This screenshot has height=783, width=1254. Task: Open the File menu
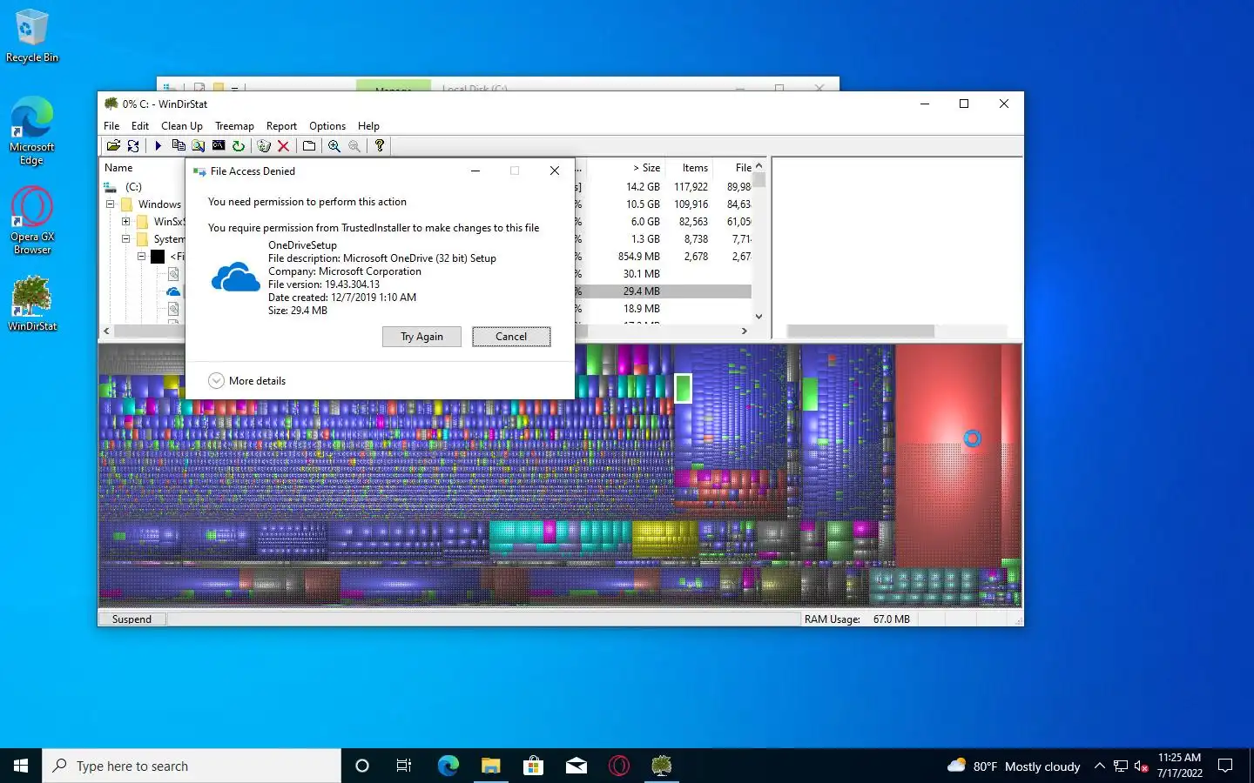(111, 126)
